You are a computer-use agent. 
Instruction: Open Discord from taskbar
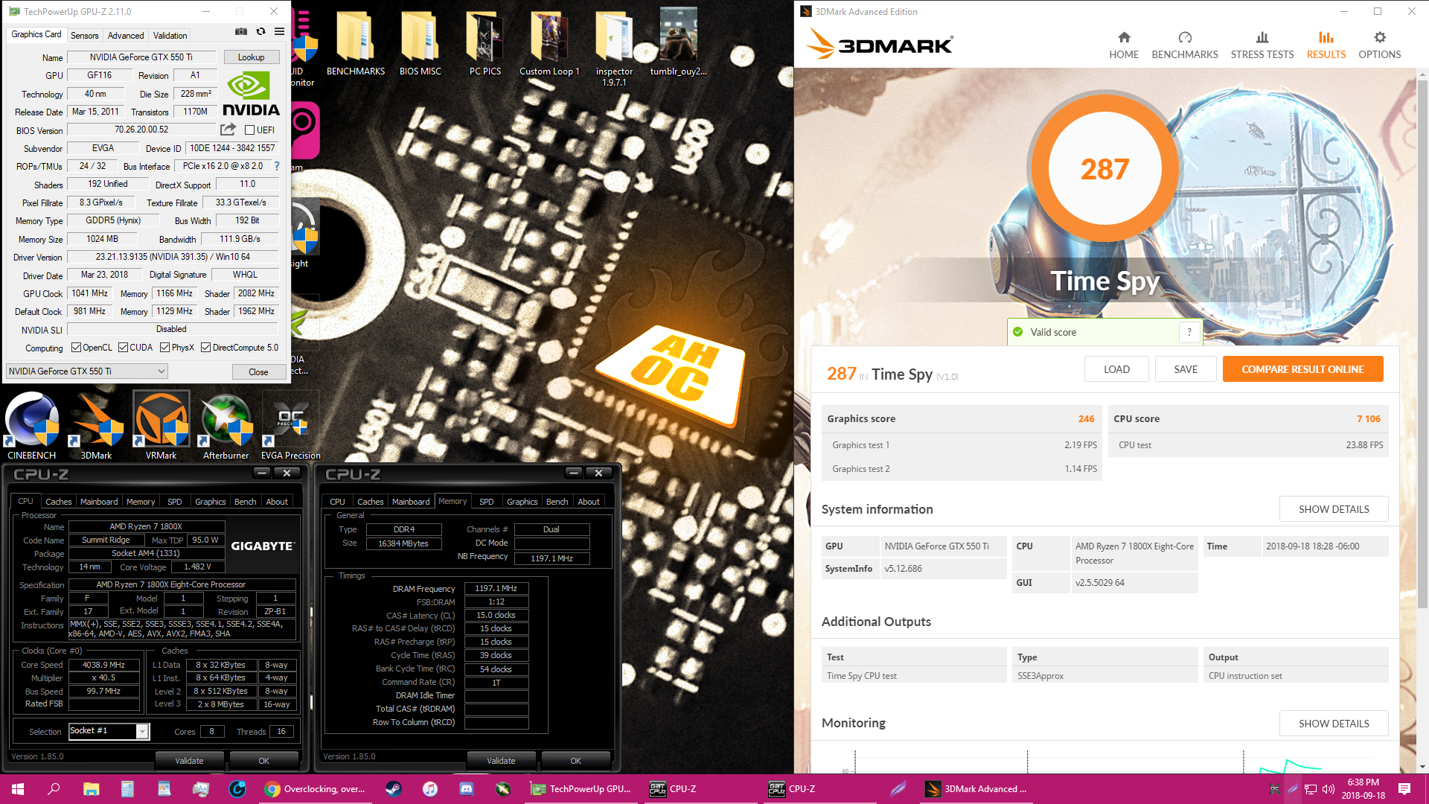click(x=466, y=789)
